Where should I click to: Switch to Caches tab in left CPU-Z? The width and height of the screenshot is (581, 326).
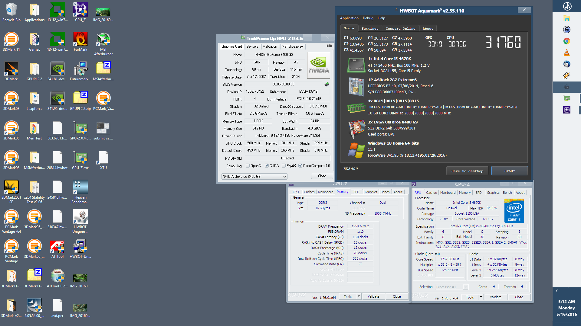coord(309,192)
